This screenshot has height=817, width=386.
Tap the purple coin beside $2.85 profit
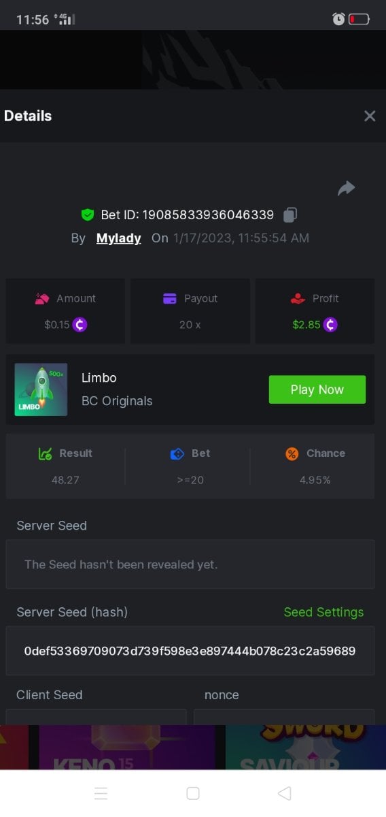(330, 325)
